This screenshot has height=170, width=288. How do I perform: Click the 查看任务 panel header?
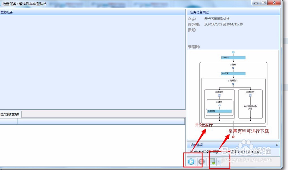92,12
